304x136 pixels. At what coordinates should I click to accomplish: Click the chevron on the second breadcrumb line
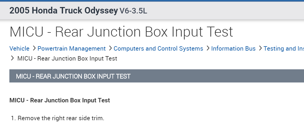[12, 58]
